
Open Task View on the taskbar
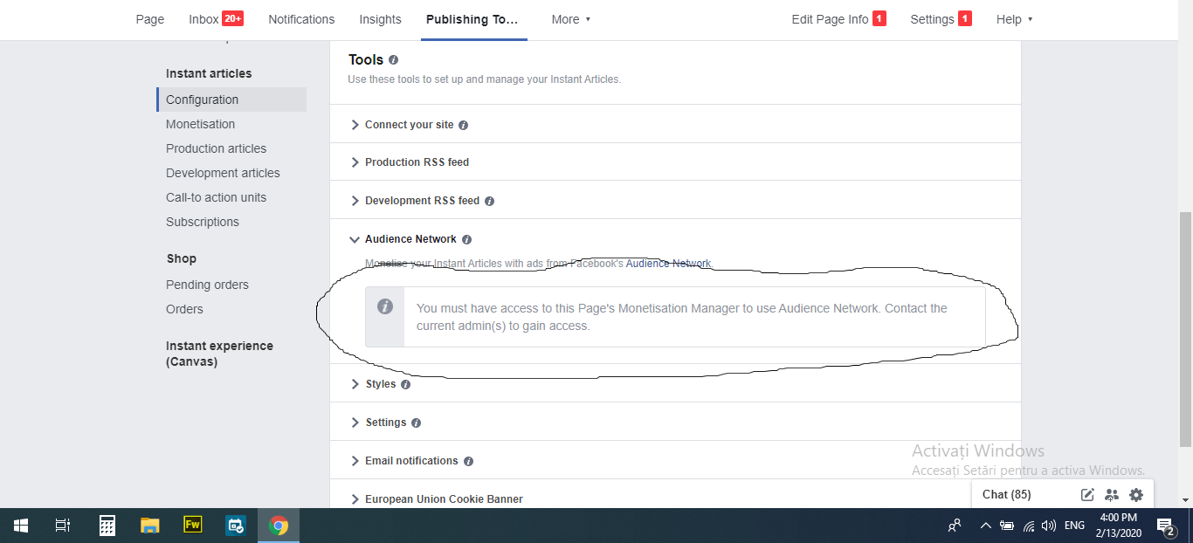63,526
